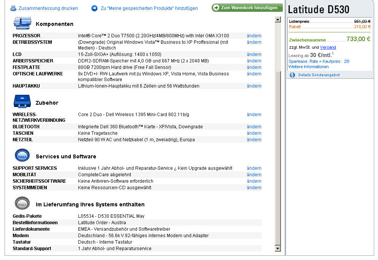
Task: Click the scrollbar down arrow
Action: 278,249
